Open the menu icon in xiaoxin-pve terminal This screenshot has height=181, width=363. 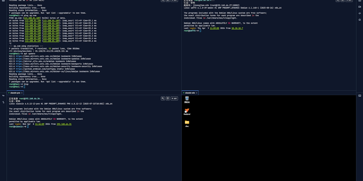168,98
